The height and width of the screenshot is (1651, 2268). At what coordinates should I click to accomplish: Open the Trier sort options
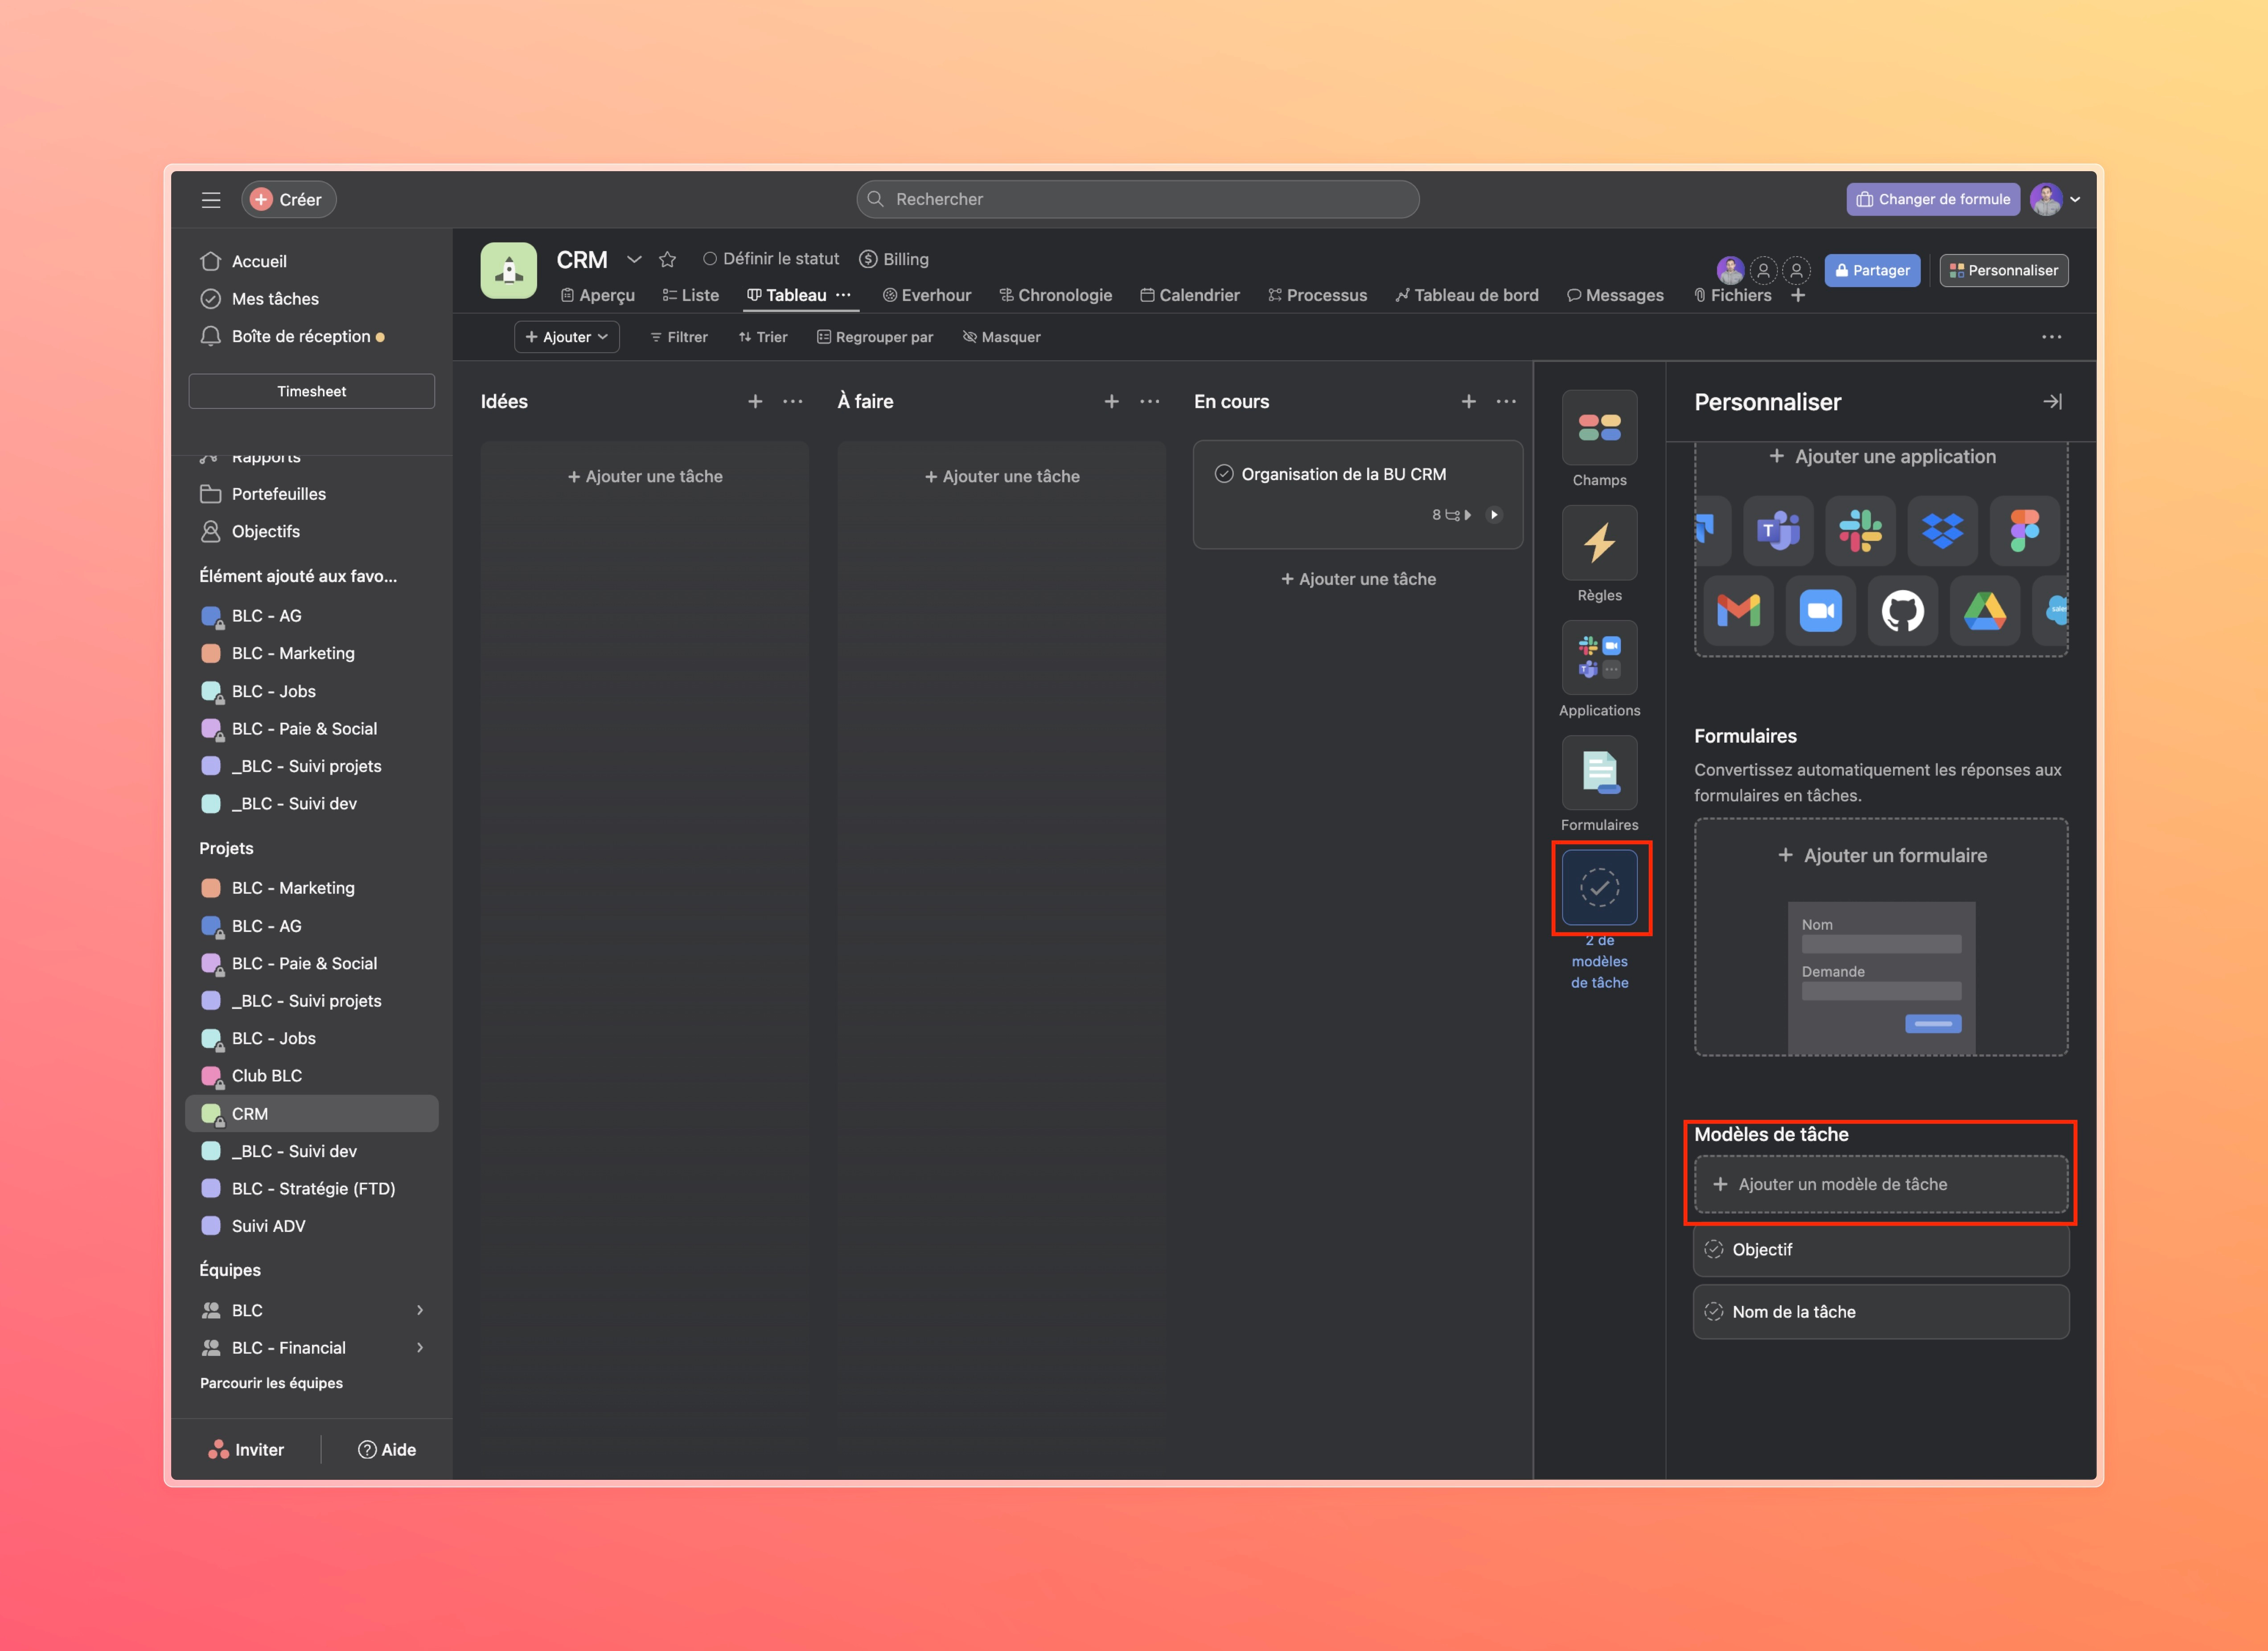763,338
